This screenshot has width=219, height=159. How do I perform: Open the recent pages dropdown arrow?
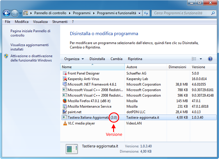[x=21, y=13]
